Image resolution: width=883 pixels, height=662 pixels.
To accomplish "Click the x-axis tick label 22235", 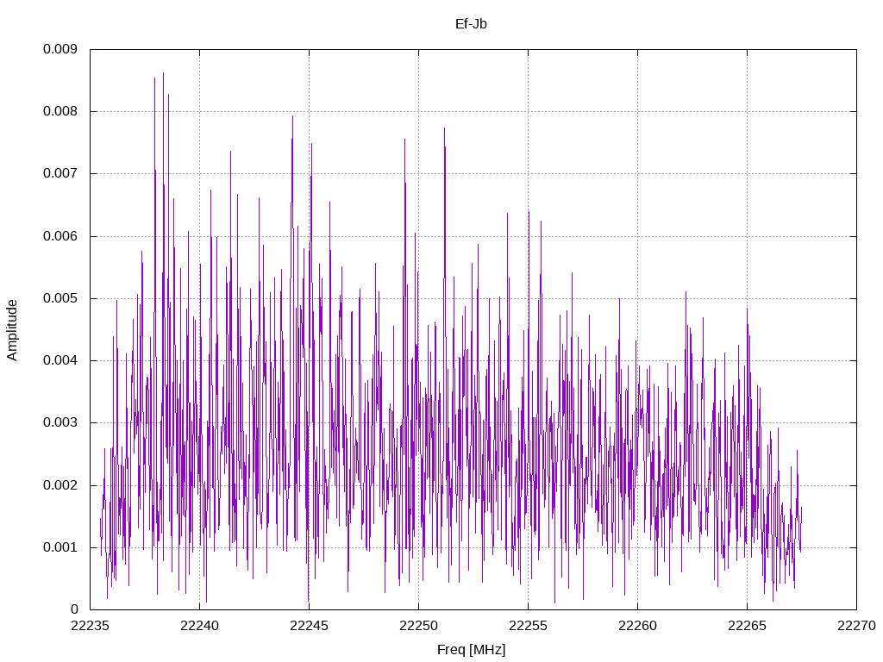I will [x=90, y=626].
